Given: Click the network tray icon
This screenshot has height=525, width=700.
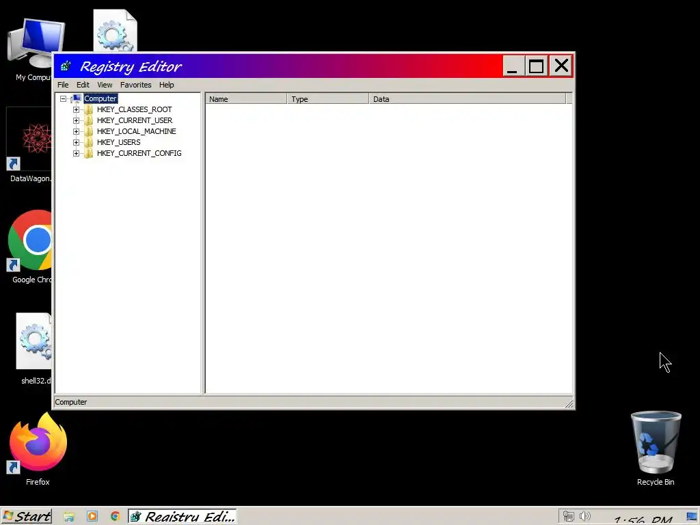Looking at the screenshot, I should click(568, 517).
